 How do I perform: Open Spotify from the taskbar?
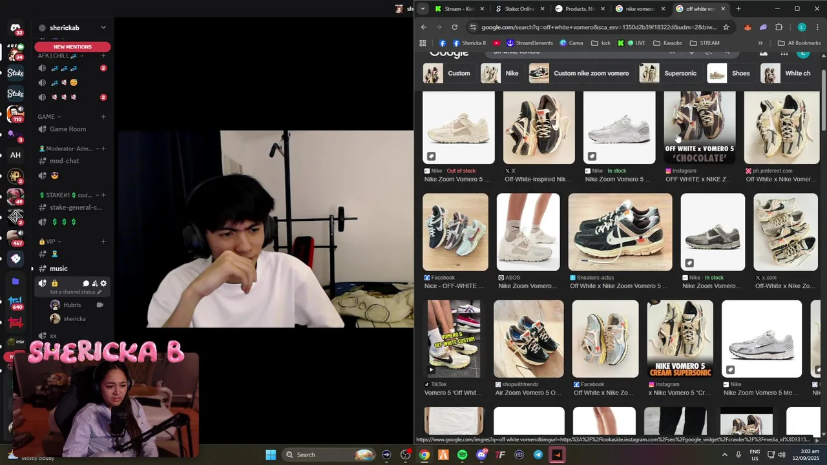tap(462, 455)
